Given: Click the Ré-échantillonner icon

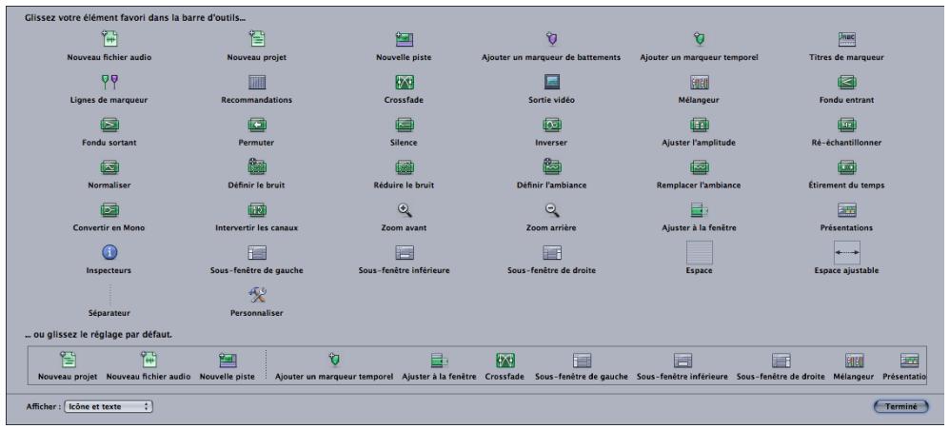Looking at the screenshot, I should (x=846, y=126).
